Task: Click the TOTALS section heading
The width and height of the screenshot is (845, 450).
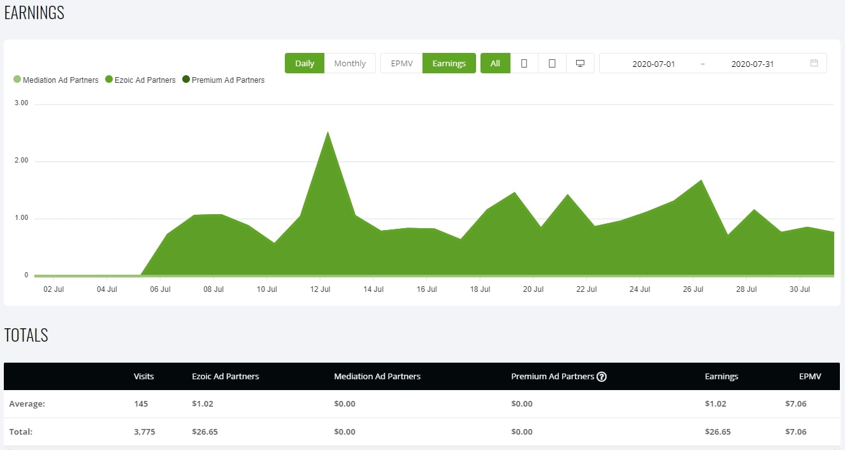Action: 26,335
